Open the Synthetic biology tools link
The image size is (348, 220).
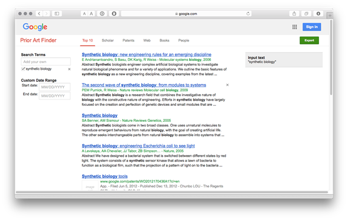click(x=105, y=176)
